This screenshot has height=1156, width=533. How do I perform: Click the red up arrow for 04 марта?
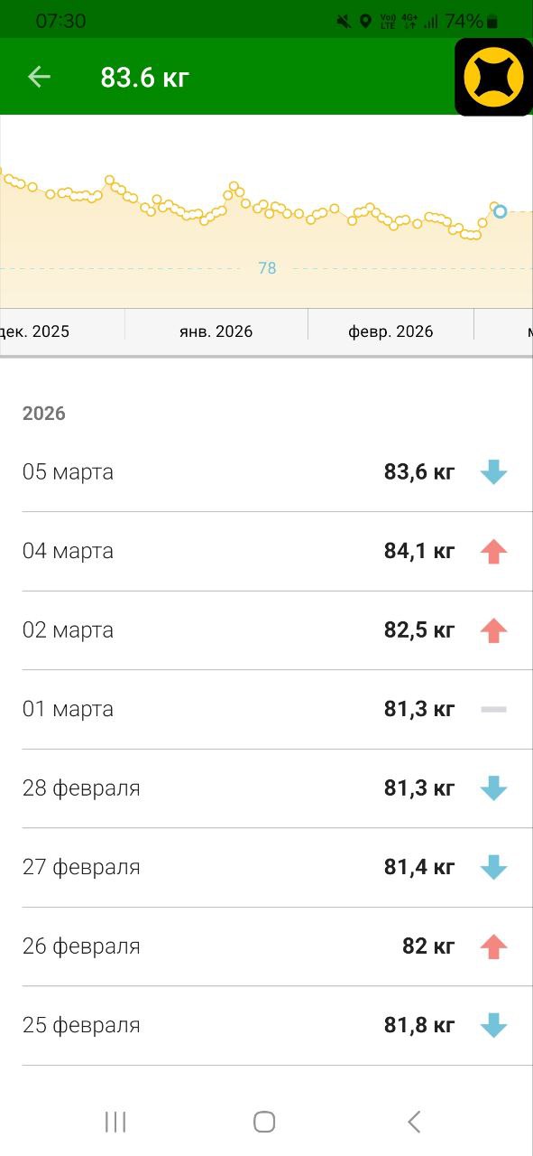pos(492,551)
